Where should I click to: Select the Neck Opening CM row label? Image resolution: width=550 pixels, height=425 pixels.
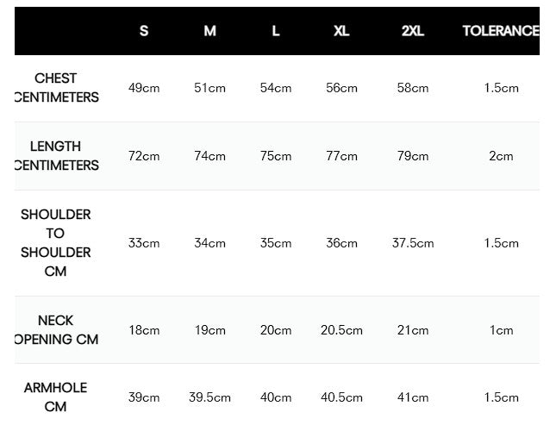57,330
